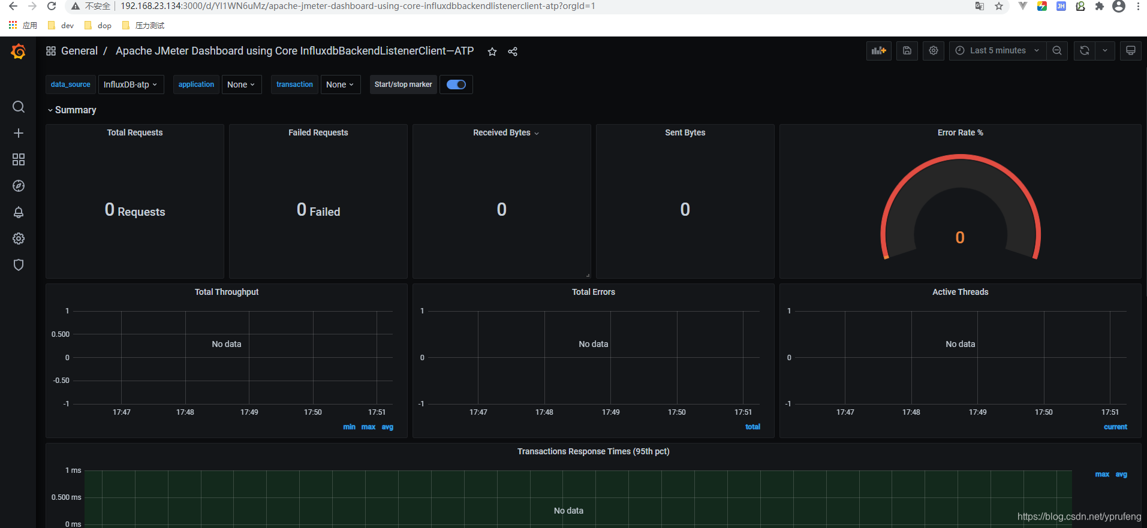Go back in browser history
This screenshot has height=528, width=1147.
(x=13, y=6)
